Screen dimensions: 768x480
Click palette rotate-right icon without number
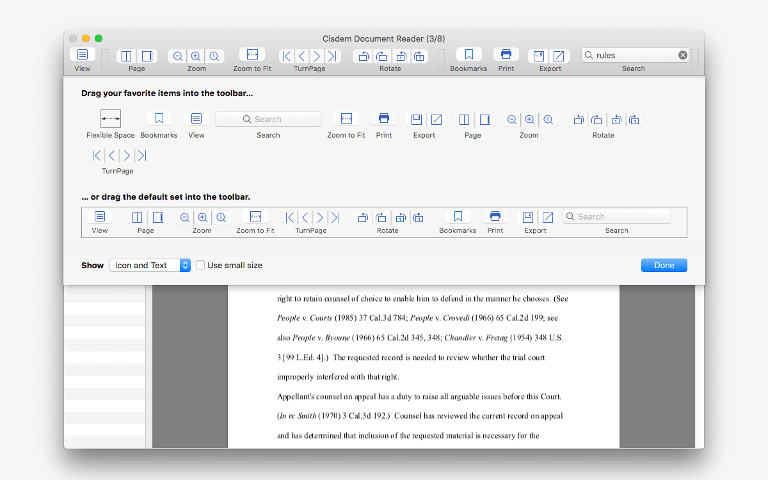pos(596,120)
